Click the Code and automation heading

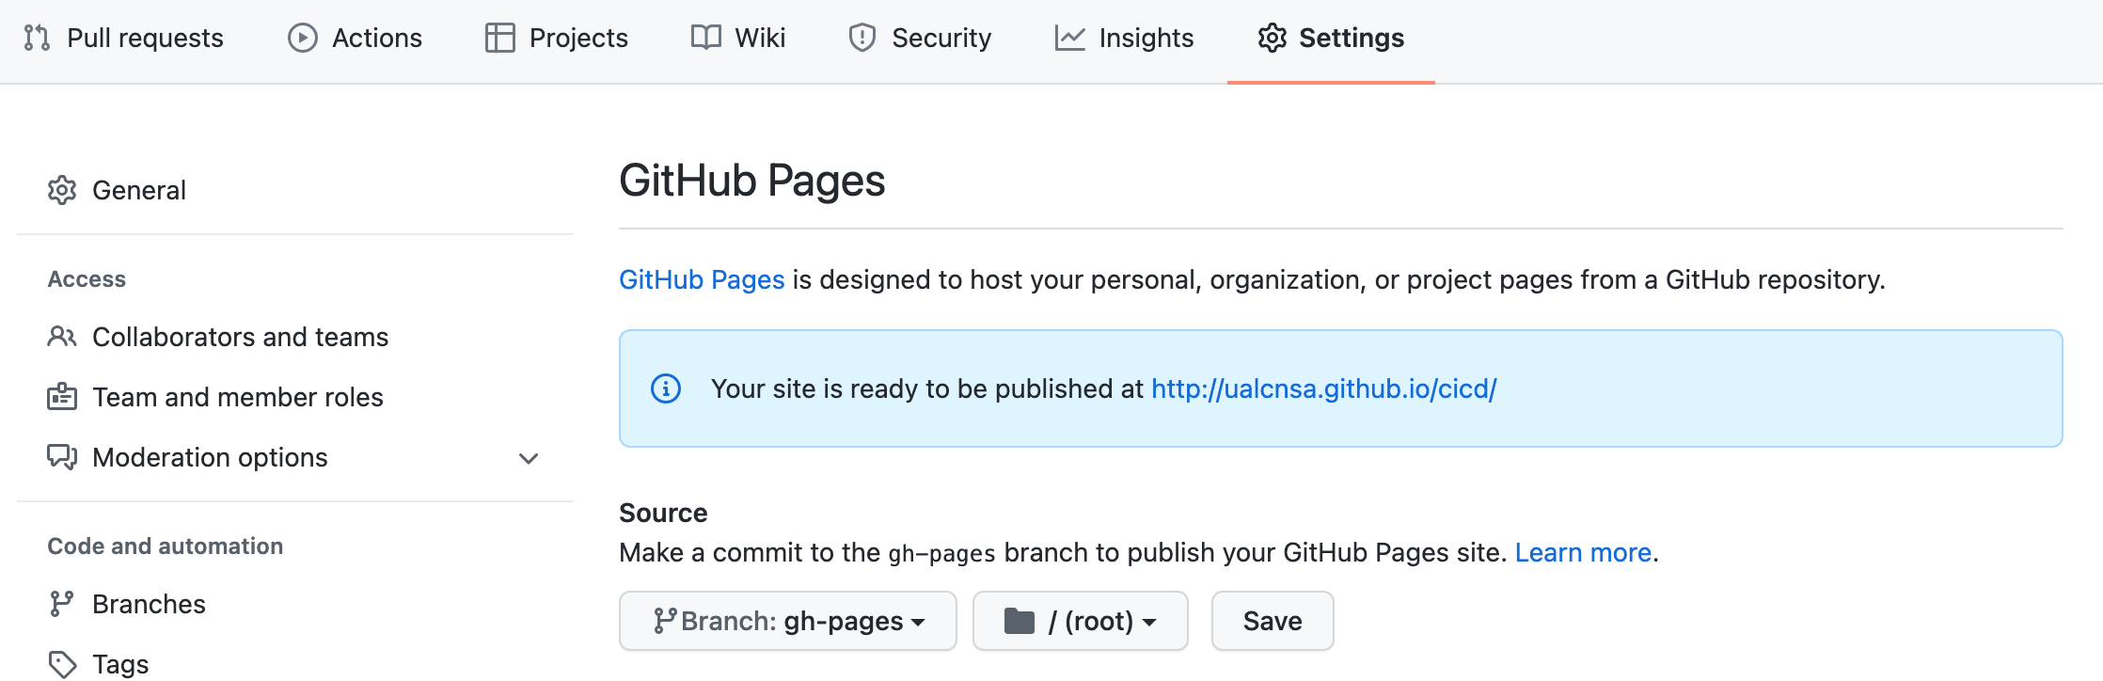[166, 546]
